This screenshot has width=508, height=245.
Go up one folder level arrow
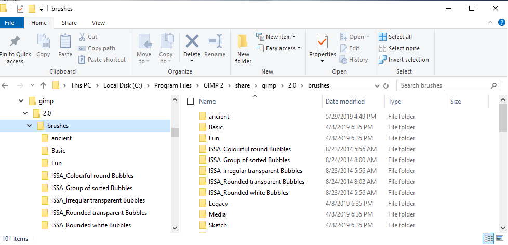(43, 85)
